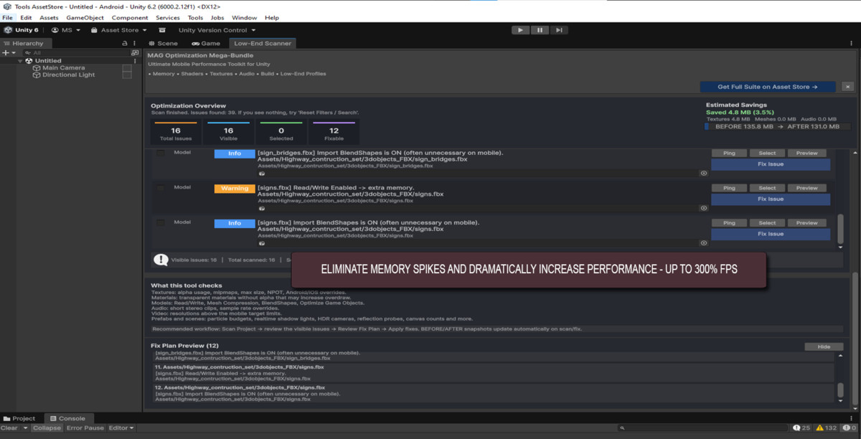Open the Jobs menu

point(217,17)
